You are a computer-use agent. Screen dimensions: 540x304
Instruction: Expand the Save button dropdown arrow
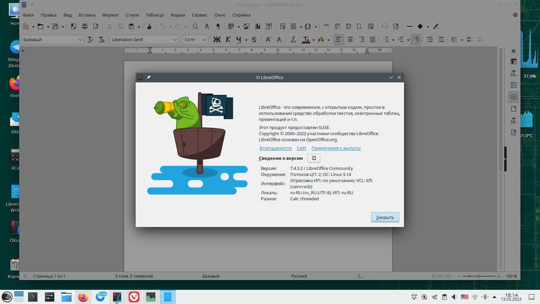[x=63, y=27]
